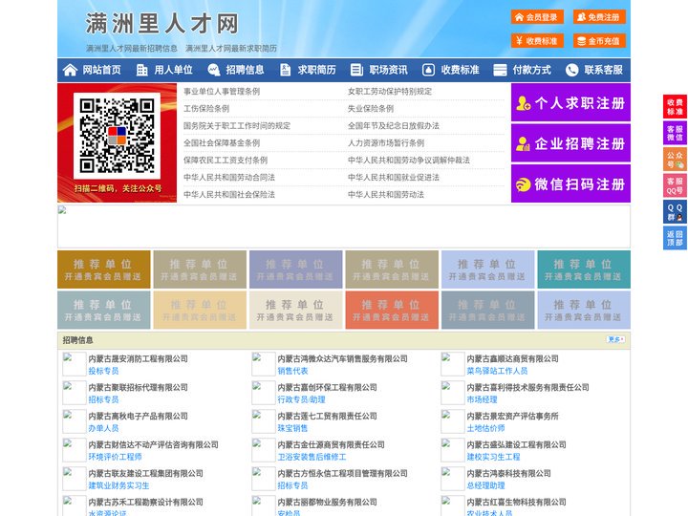Screen dimensions: 688x516
Task: Open 卫浴安装售后维修工 job link
Action: coord(312,457)
